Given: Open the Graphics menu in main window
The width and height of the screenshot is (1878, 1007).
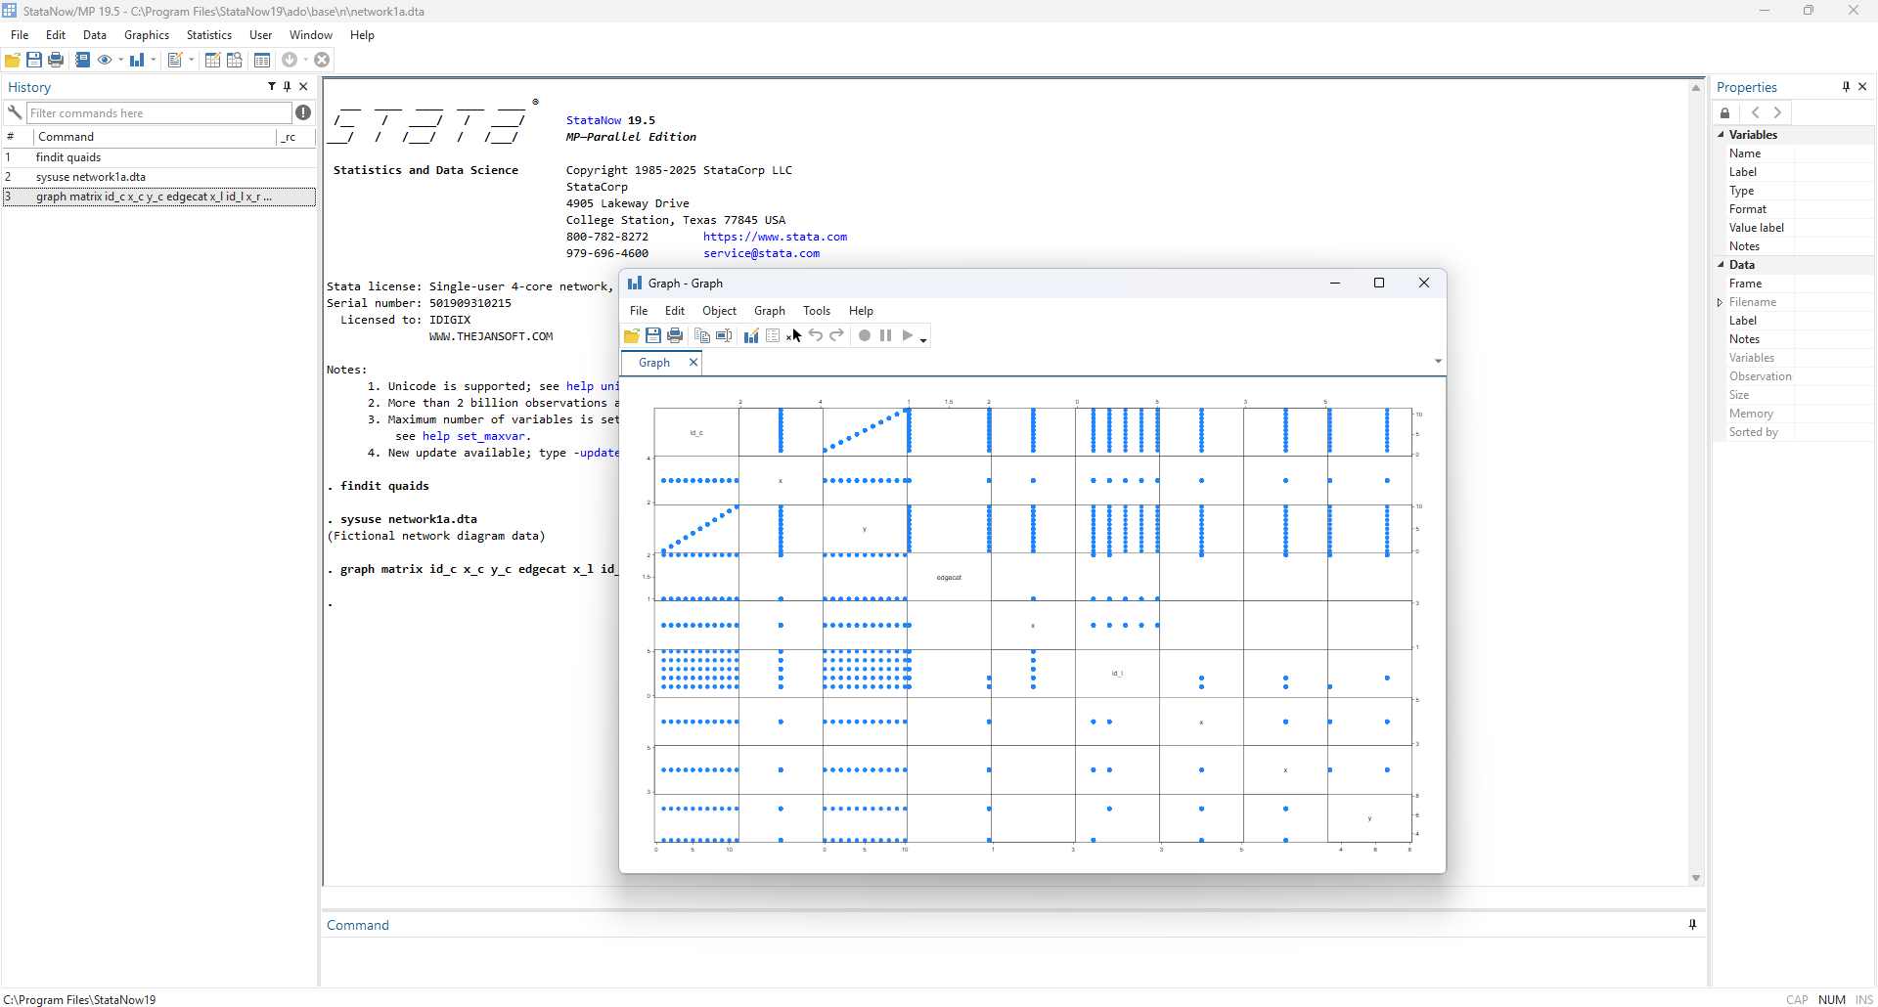Looking at the screenshot, I should (147, 35).
